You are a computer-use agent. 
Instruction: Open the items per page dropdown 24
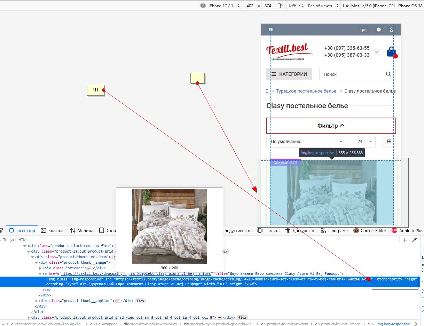click(364, 142)
